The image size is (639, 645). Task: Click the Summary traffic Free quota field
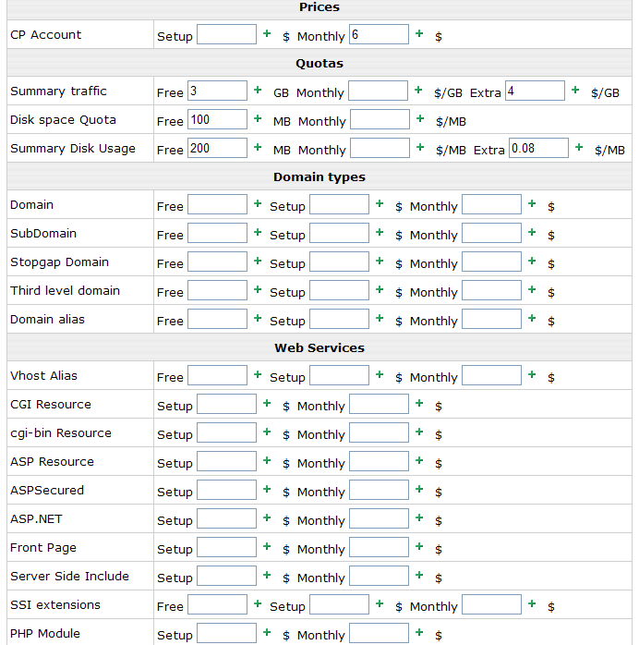click(217, 91)
